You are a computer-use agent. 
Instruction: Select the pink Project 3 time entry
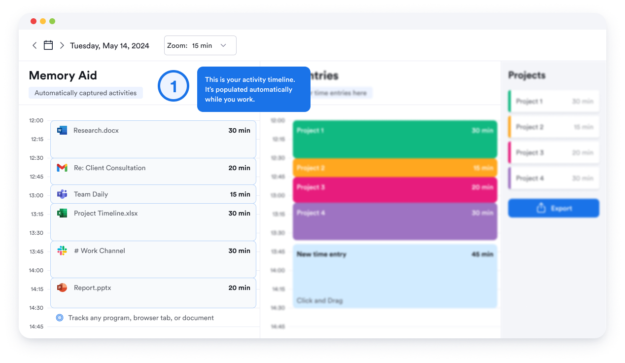[x=395, y=190]
